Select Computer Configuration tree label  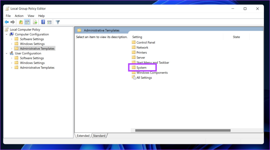[32, 34]
